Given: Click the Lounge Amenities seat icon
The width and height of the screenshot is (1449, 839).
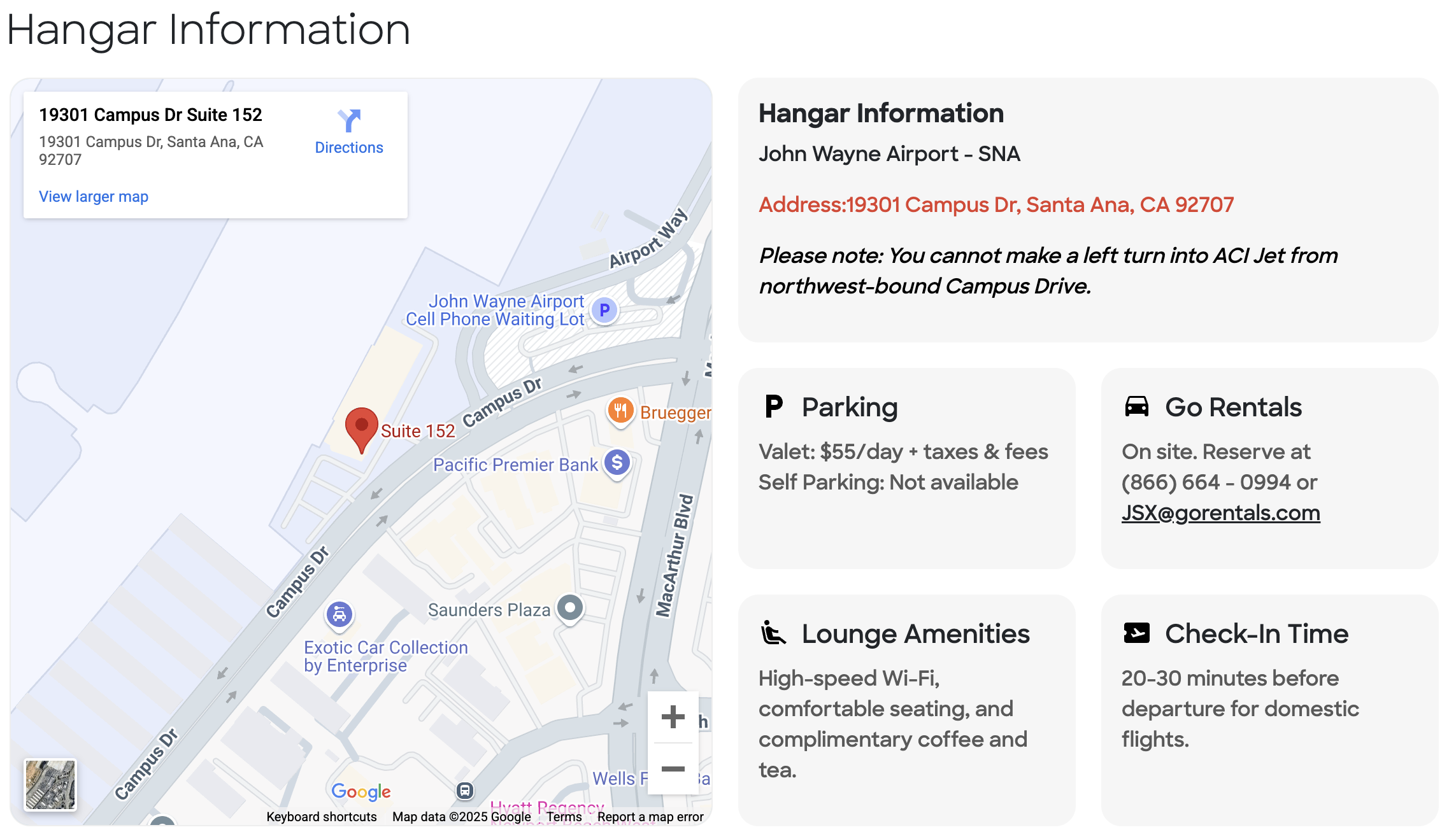Looking at the screenshot, I should (773, 633).
